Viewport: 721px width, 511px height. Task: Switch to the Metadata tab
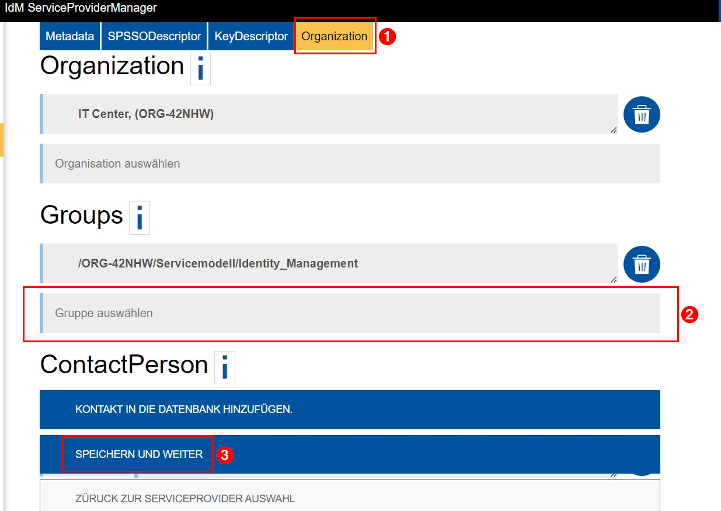point(69,36)
